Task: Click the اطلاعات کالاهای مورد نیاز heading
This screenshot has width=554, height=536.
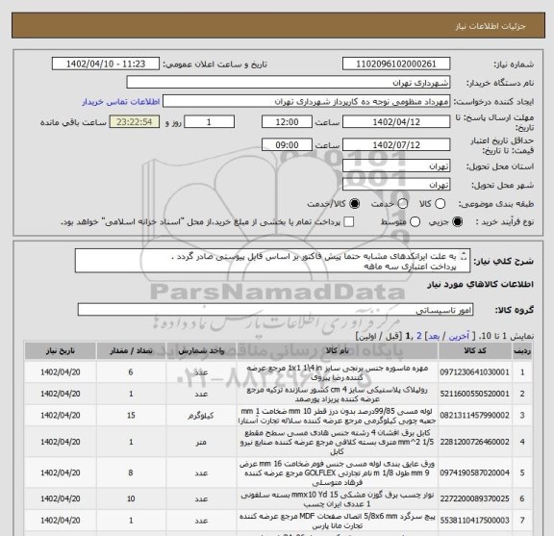Action: tap(481, 284)
